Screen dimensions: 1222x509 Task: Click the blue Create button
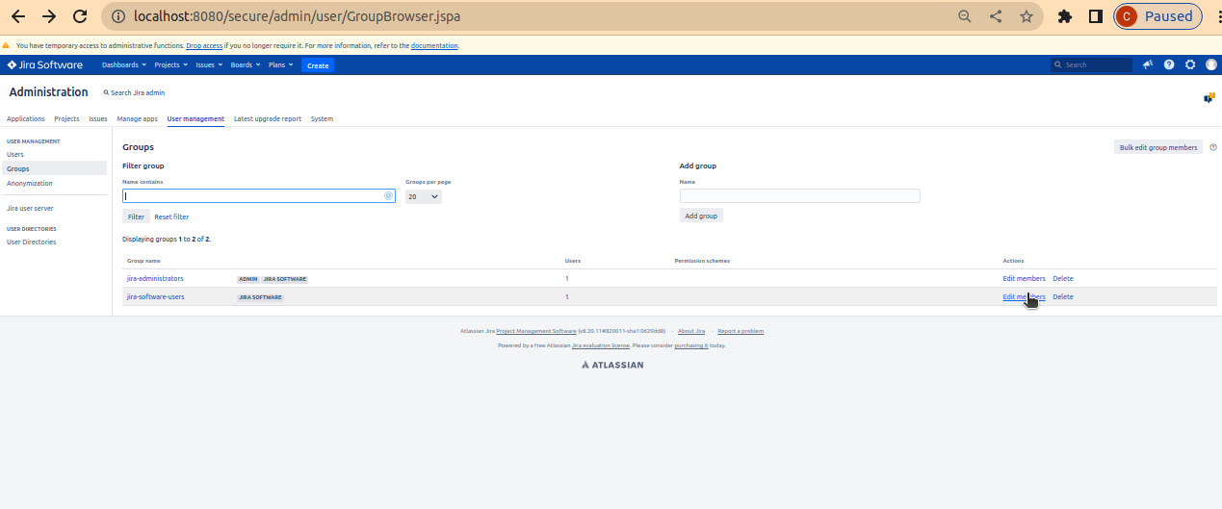[318, 65]
